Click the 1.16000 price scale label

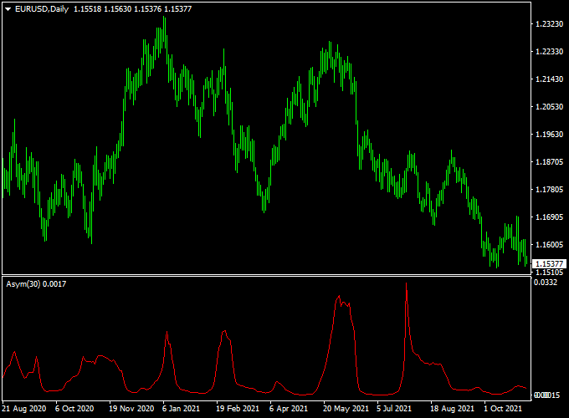[x=549, y=245]
